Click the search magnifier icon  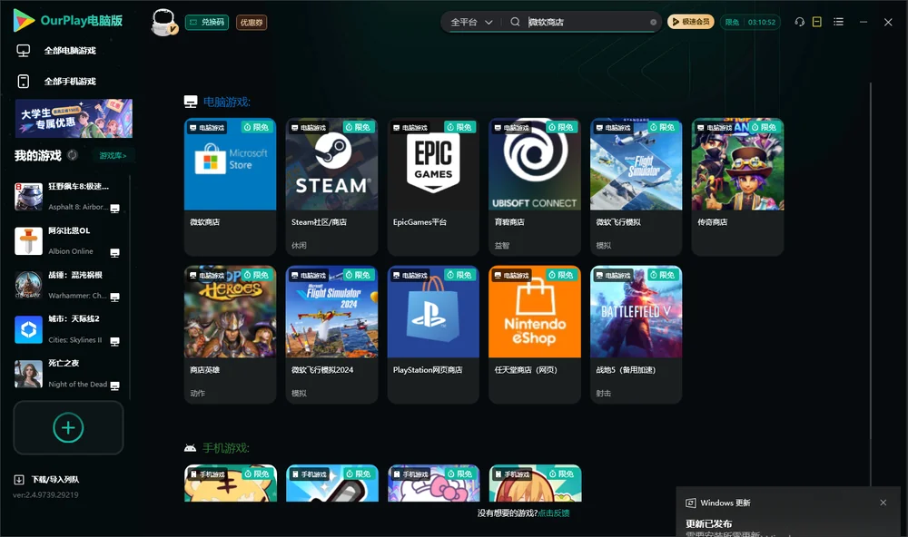(515, 22)
